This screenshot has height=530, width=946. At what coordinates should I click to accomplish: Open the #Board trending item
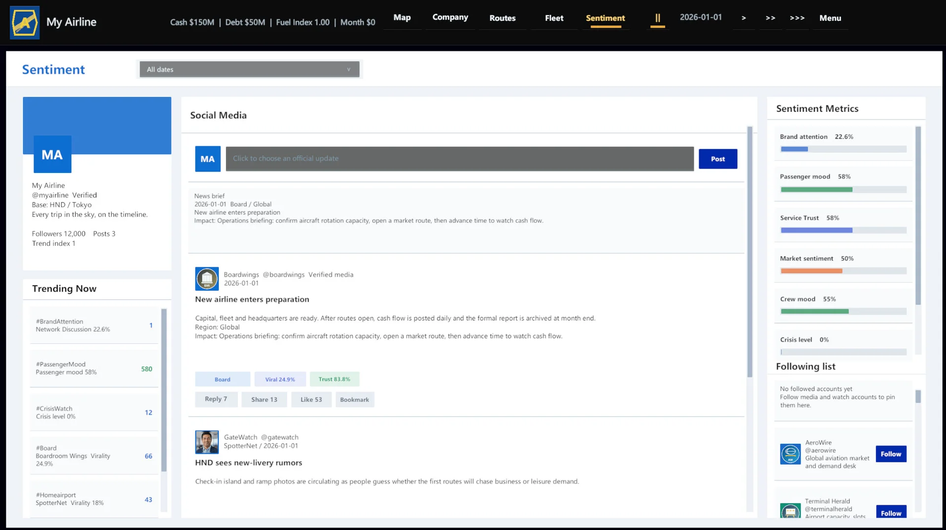point(94,456)
